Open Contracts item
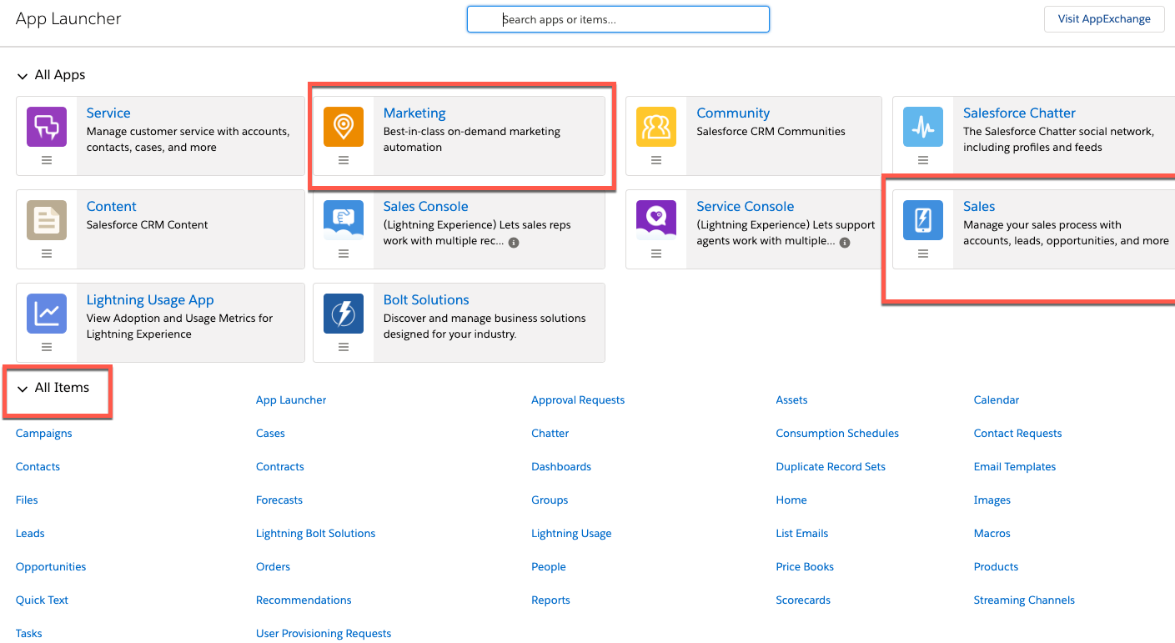The height and width of the screenshot is (643, 1175). click(280, 467)
